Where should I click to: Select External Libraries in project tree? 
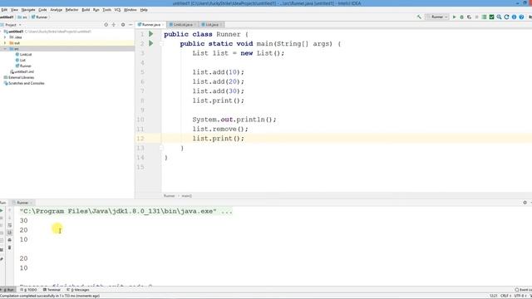point(19,77)
